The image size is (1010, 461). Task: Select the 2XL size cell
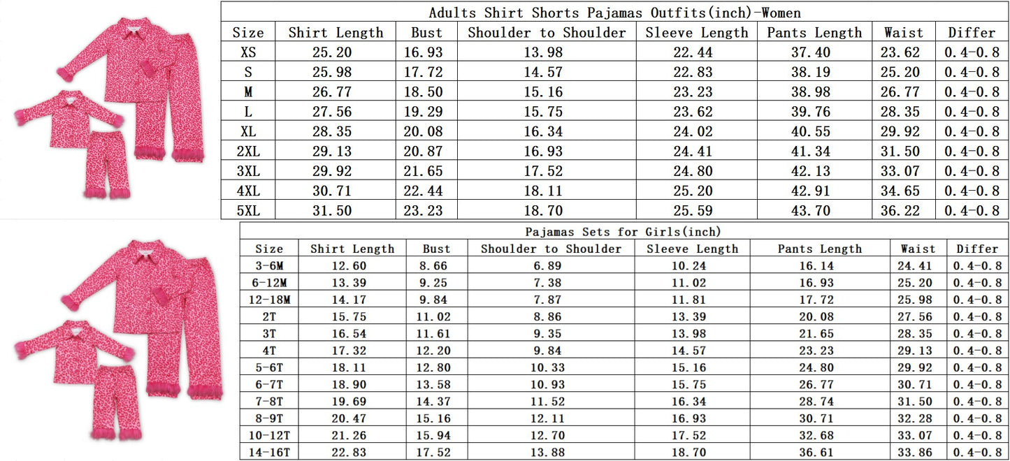pyautogui.click(x=248, y=151)
